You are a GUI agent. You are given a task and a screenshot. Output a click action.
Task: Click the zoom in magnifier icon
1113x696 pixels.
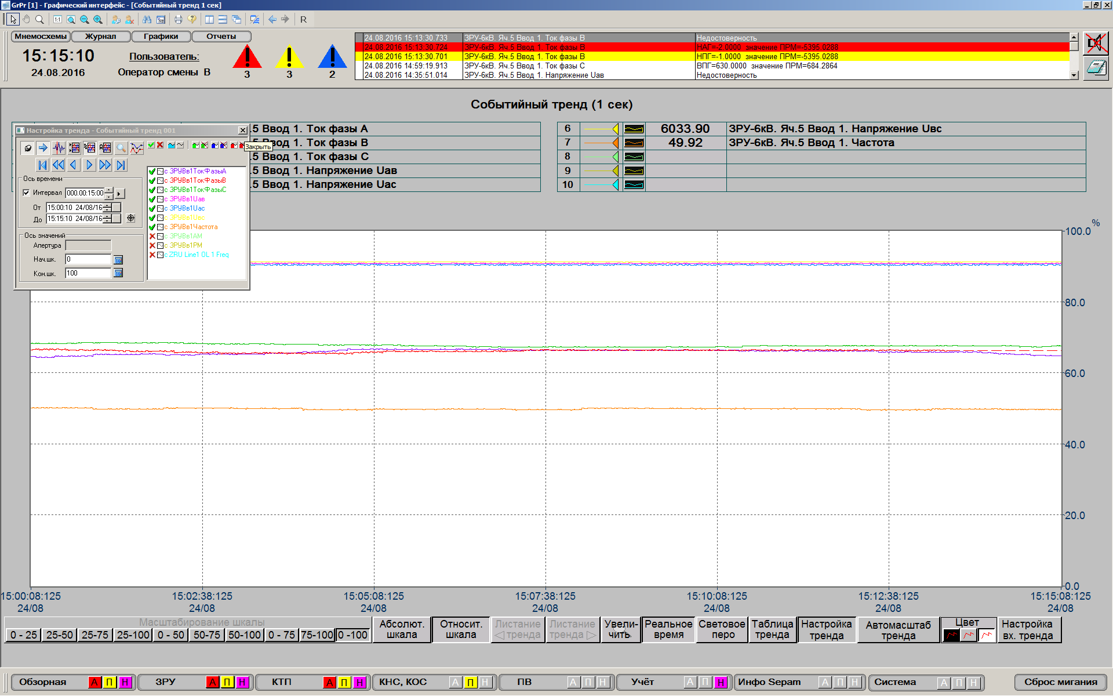tap(98, 19)
